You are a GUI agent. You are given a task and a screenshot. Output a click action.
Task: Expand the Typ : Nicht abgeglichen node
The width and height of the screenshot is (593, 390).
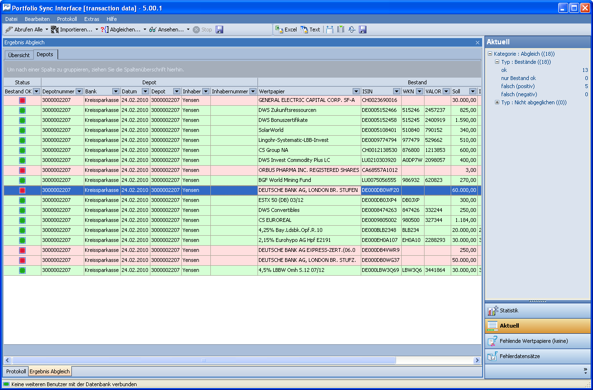tap(497, 102)
